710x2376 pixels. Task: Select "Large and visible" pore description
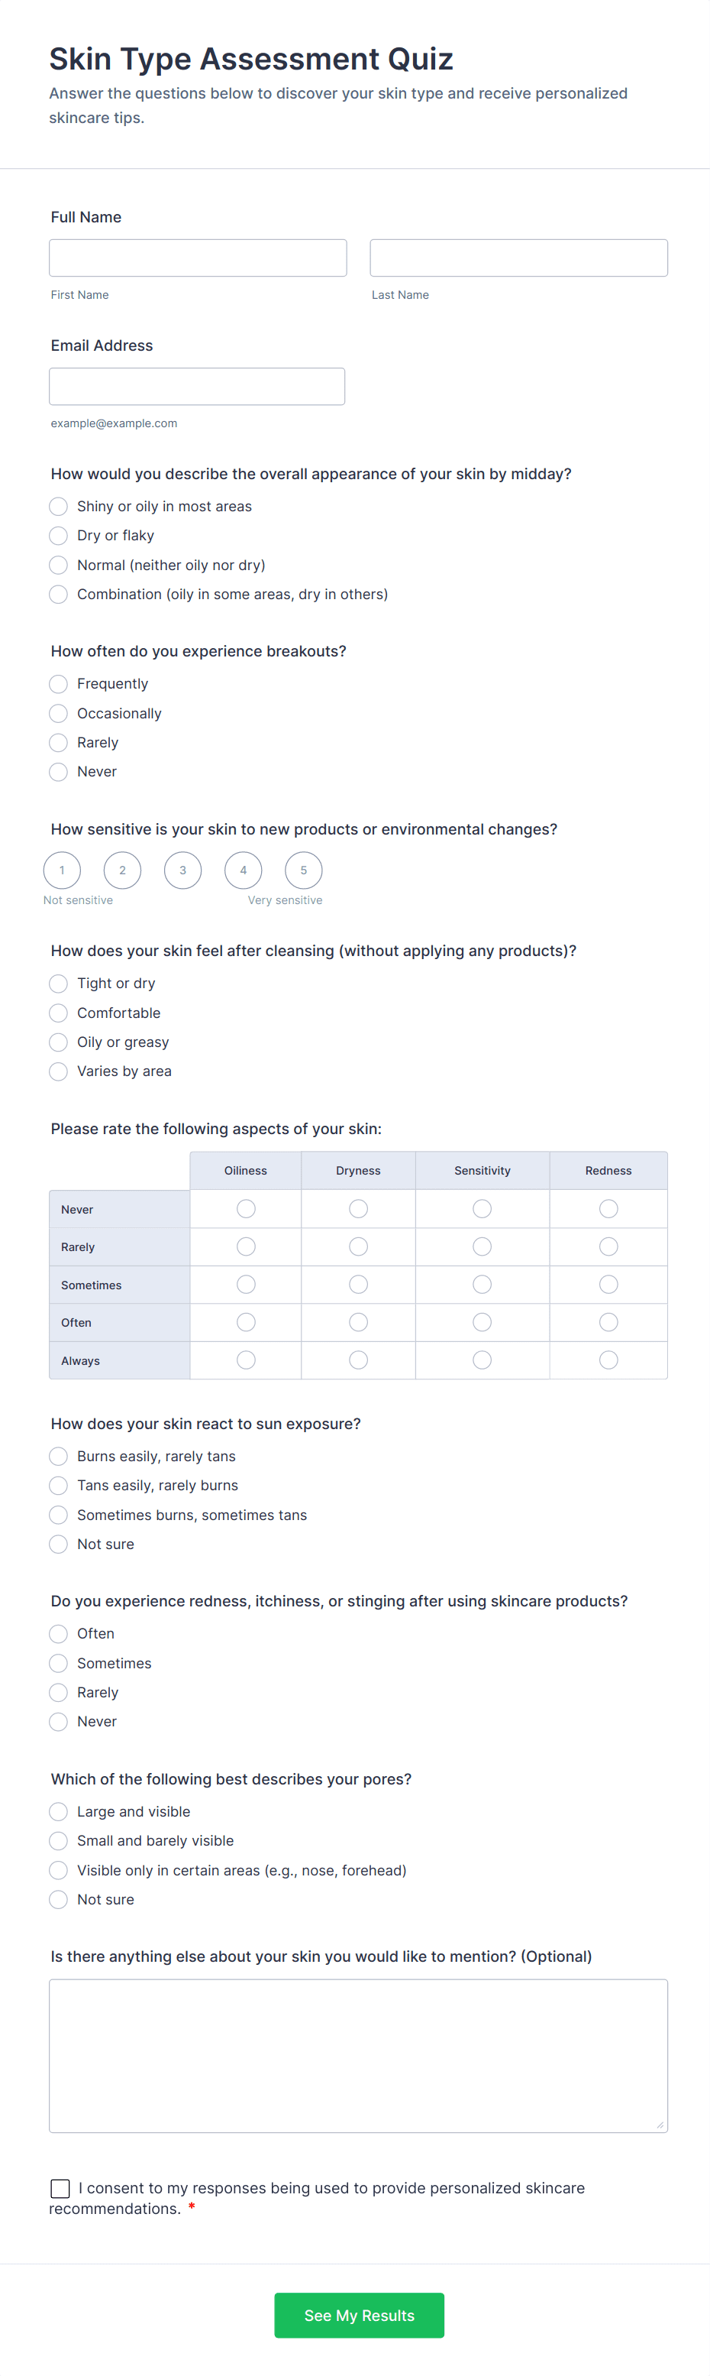tap(58, 1811)
